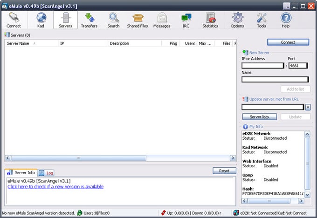Screen dimensions: 317x218
Task: Open the Search view
Action: tap(113, 20)
